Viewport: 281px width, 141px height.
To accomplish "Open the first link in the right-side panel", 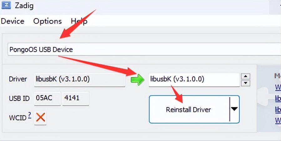I will tap(278, 87).
